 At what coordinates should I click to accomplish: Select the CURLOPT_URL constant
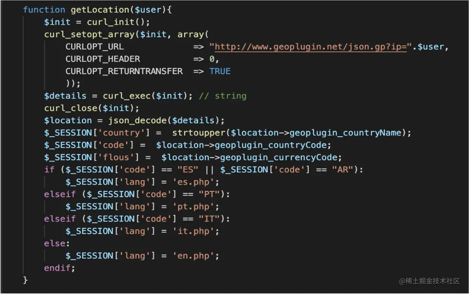[x=95, y=47]
